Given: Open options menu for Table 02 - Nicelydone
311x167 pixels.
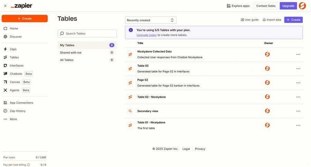Looking at the screenshot, I should click(x=298, y=97).
